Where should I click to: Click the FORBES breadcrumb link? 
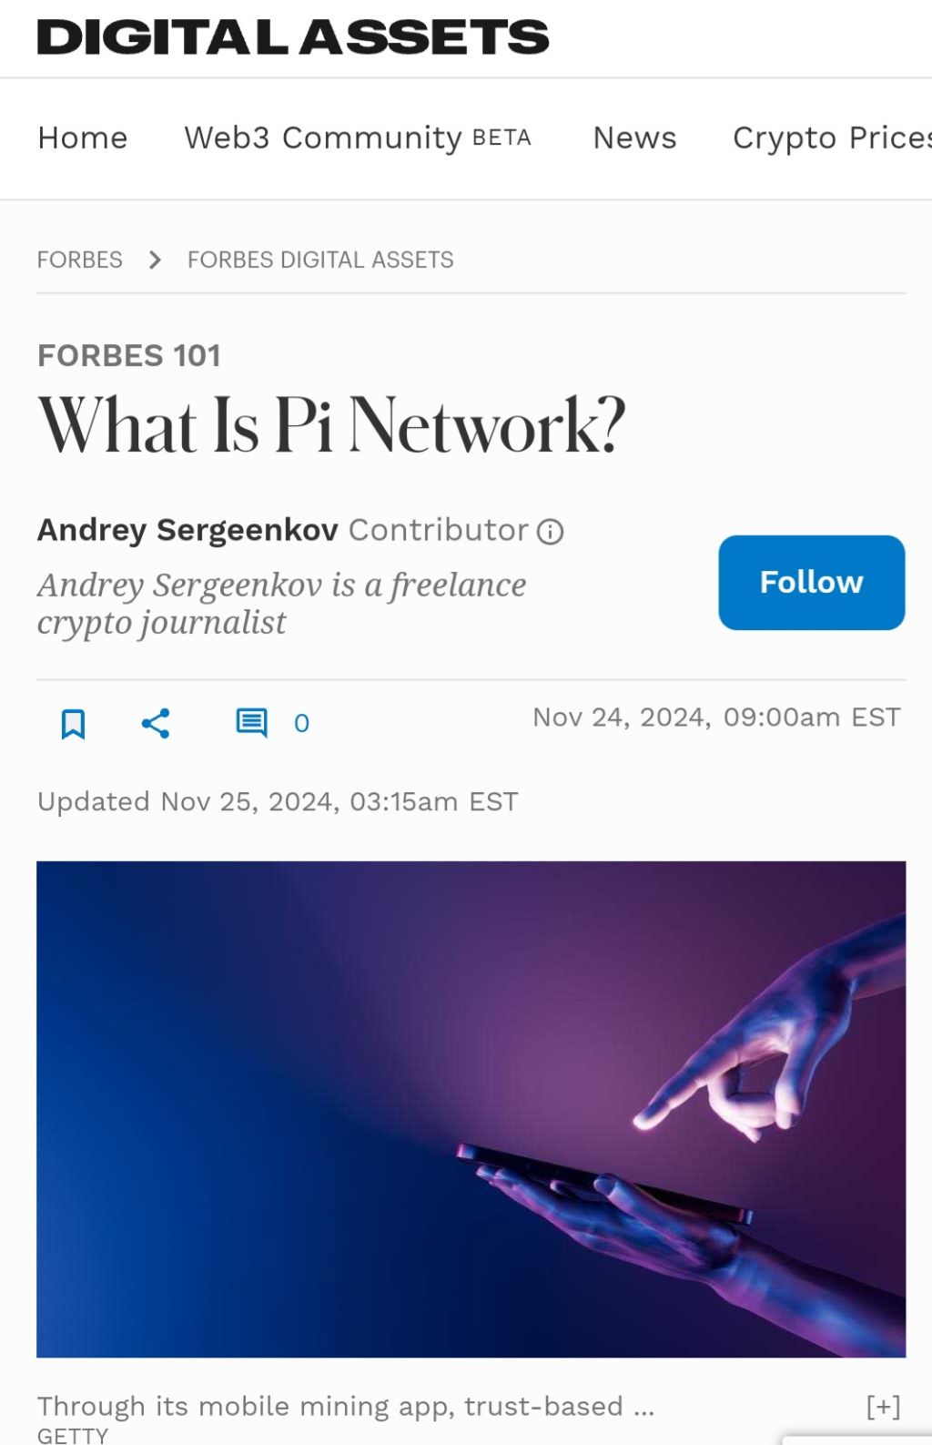80,260
